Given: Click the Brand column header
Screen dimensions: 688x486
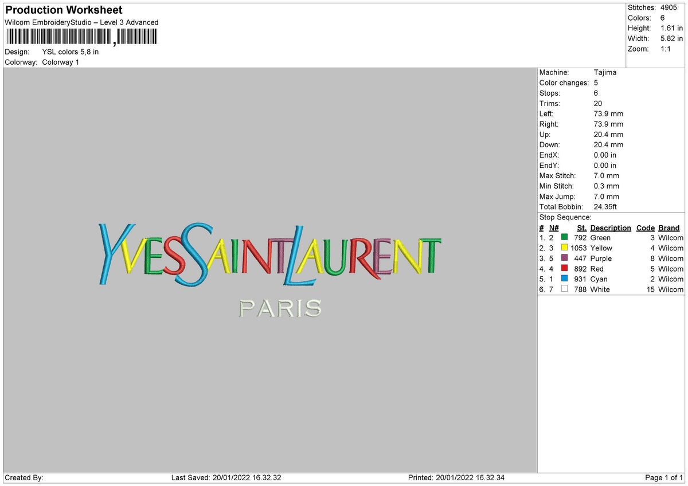Looking at the screenshot, I should click(x=669, y=228).
